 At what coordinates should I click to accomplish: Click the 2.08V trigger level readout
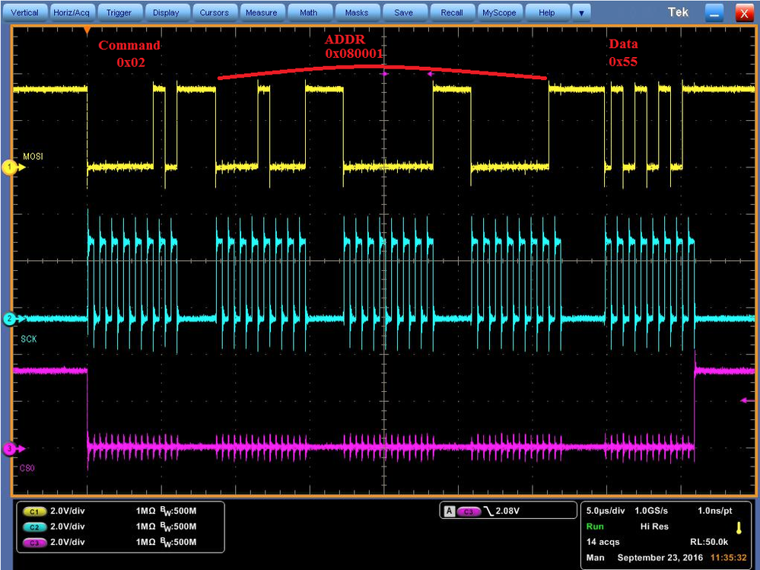click(x=507, y=511)
